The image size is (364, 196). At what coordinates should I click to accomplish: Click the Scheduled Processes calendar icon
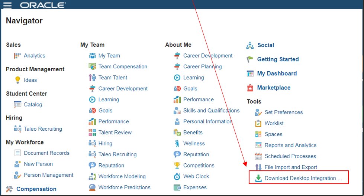258,156
